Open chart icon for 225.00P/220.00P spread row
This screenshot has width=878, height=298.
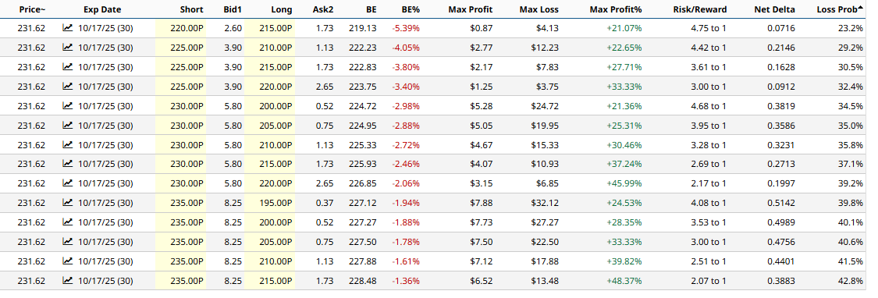click(68, 87)
